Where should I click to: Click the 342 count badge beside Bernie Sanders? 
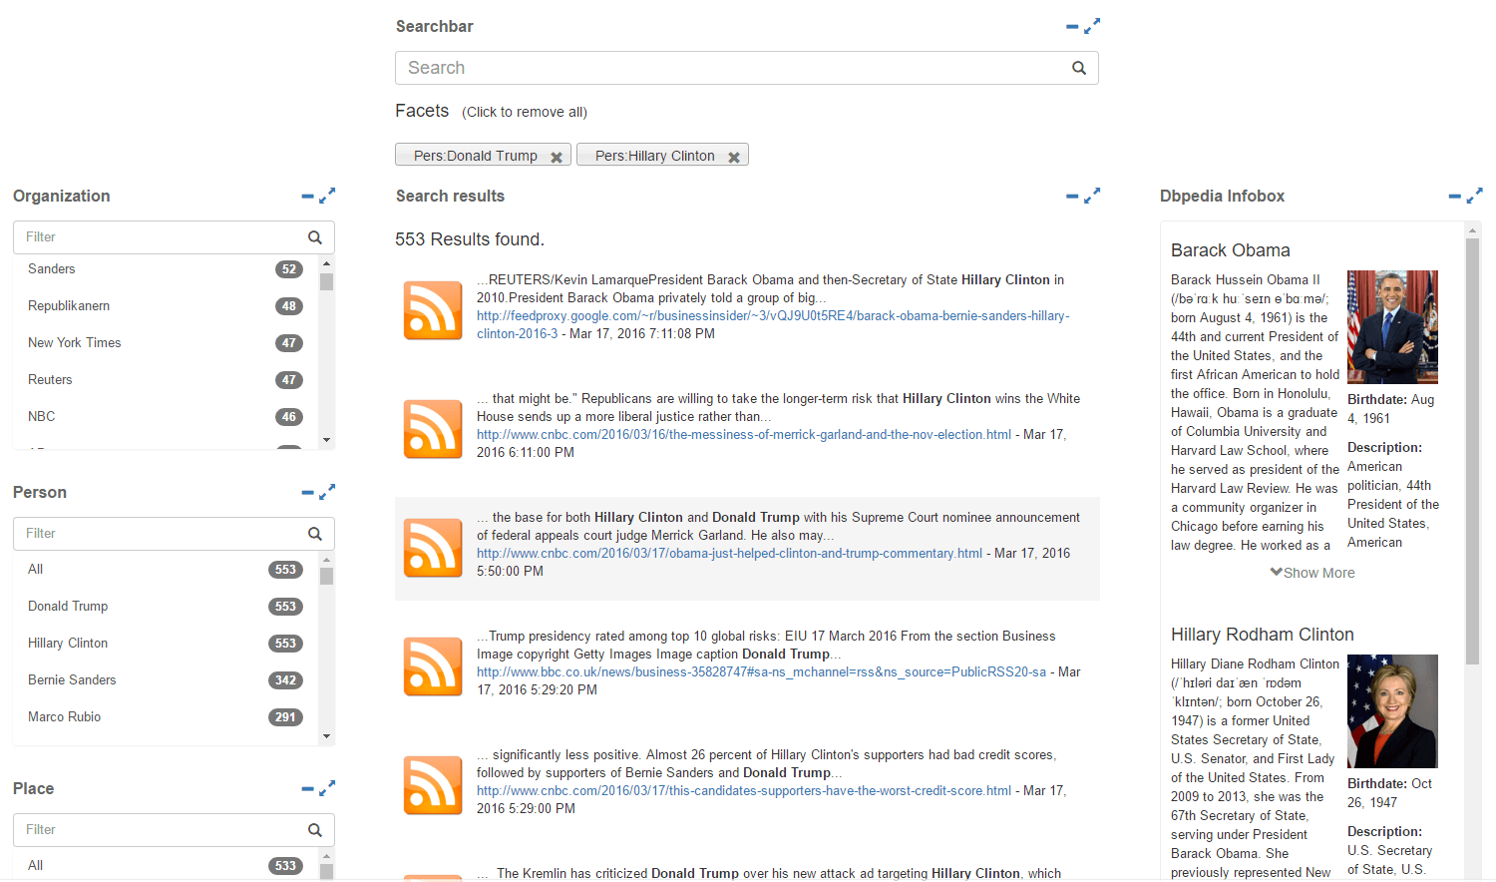tap(286, 680)
